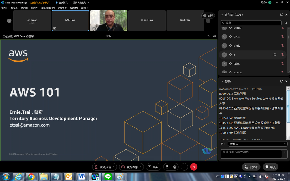Click 開始視訊 start video button

click(x=130, y=167)
